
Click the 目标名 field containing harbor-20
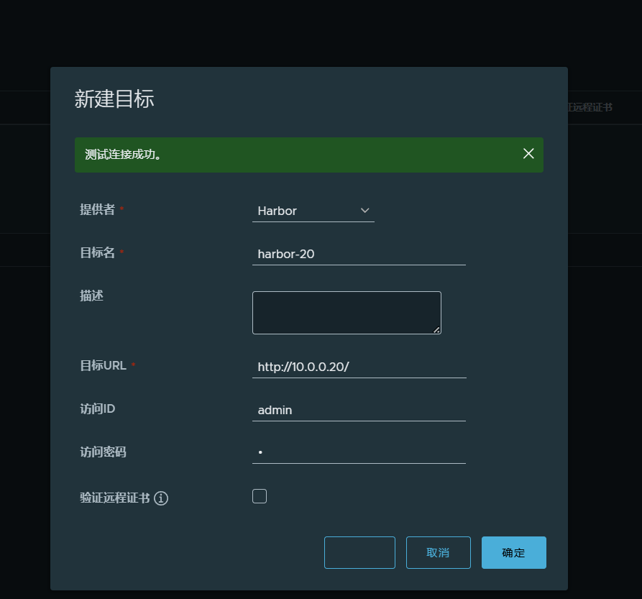(359, 254)
